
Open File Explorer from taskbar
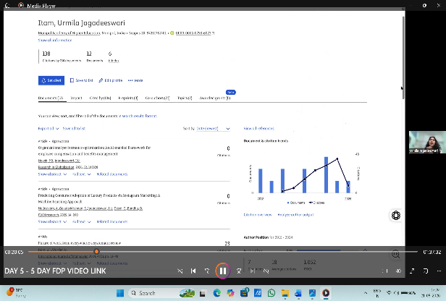[285, 293]
